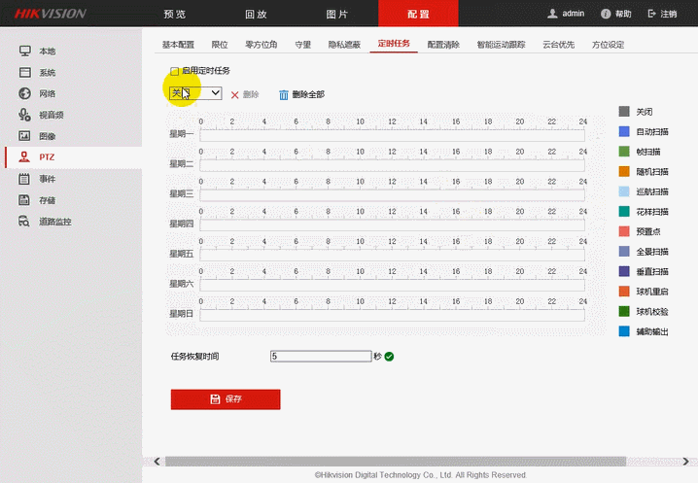This screenshot has width=698, height=483.
Task: Select the orange 随机扫描 color swatch
Action: pyautogui.click(x=624, y=171)
